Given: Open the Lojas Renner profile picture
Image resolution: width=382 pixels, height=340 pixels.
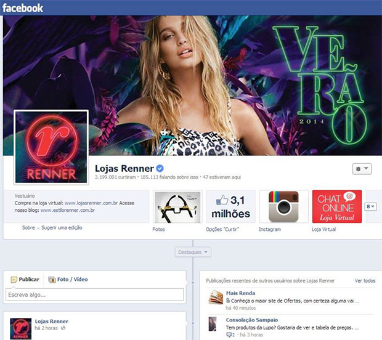Looking at the screenshot, I should [51, 147].
